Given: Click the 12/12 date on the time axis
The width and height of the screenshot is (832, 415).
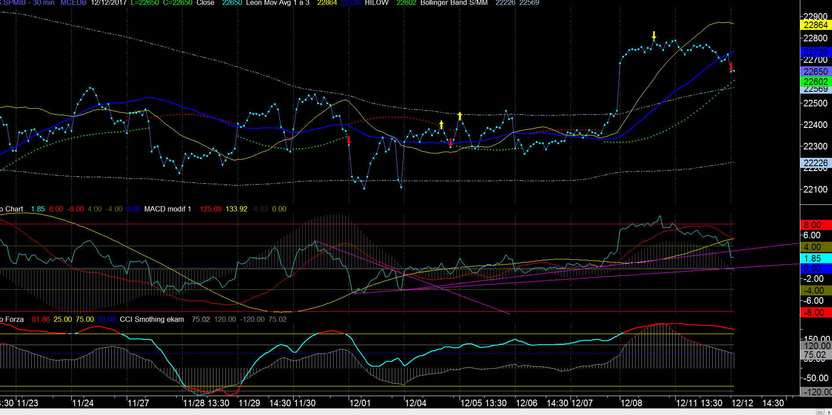Looking at the screenshot, I should click(742, 403).
